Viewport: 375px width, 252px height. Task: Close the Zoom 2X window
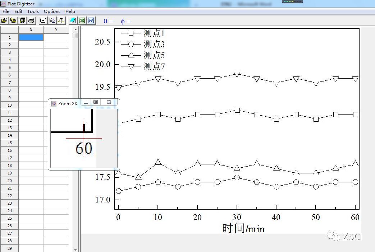(x=109, y=102)
